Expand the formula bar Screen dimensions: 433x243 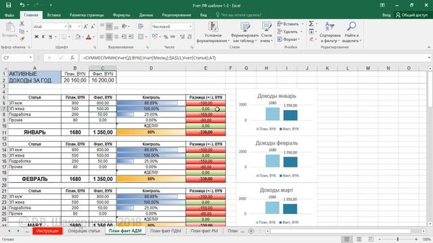pos(429,58)
